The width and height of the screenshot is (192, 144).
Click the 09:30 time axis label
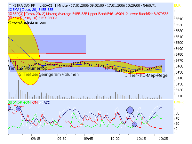click(x=62, y=139)
